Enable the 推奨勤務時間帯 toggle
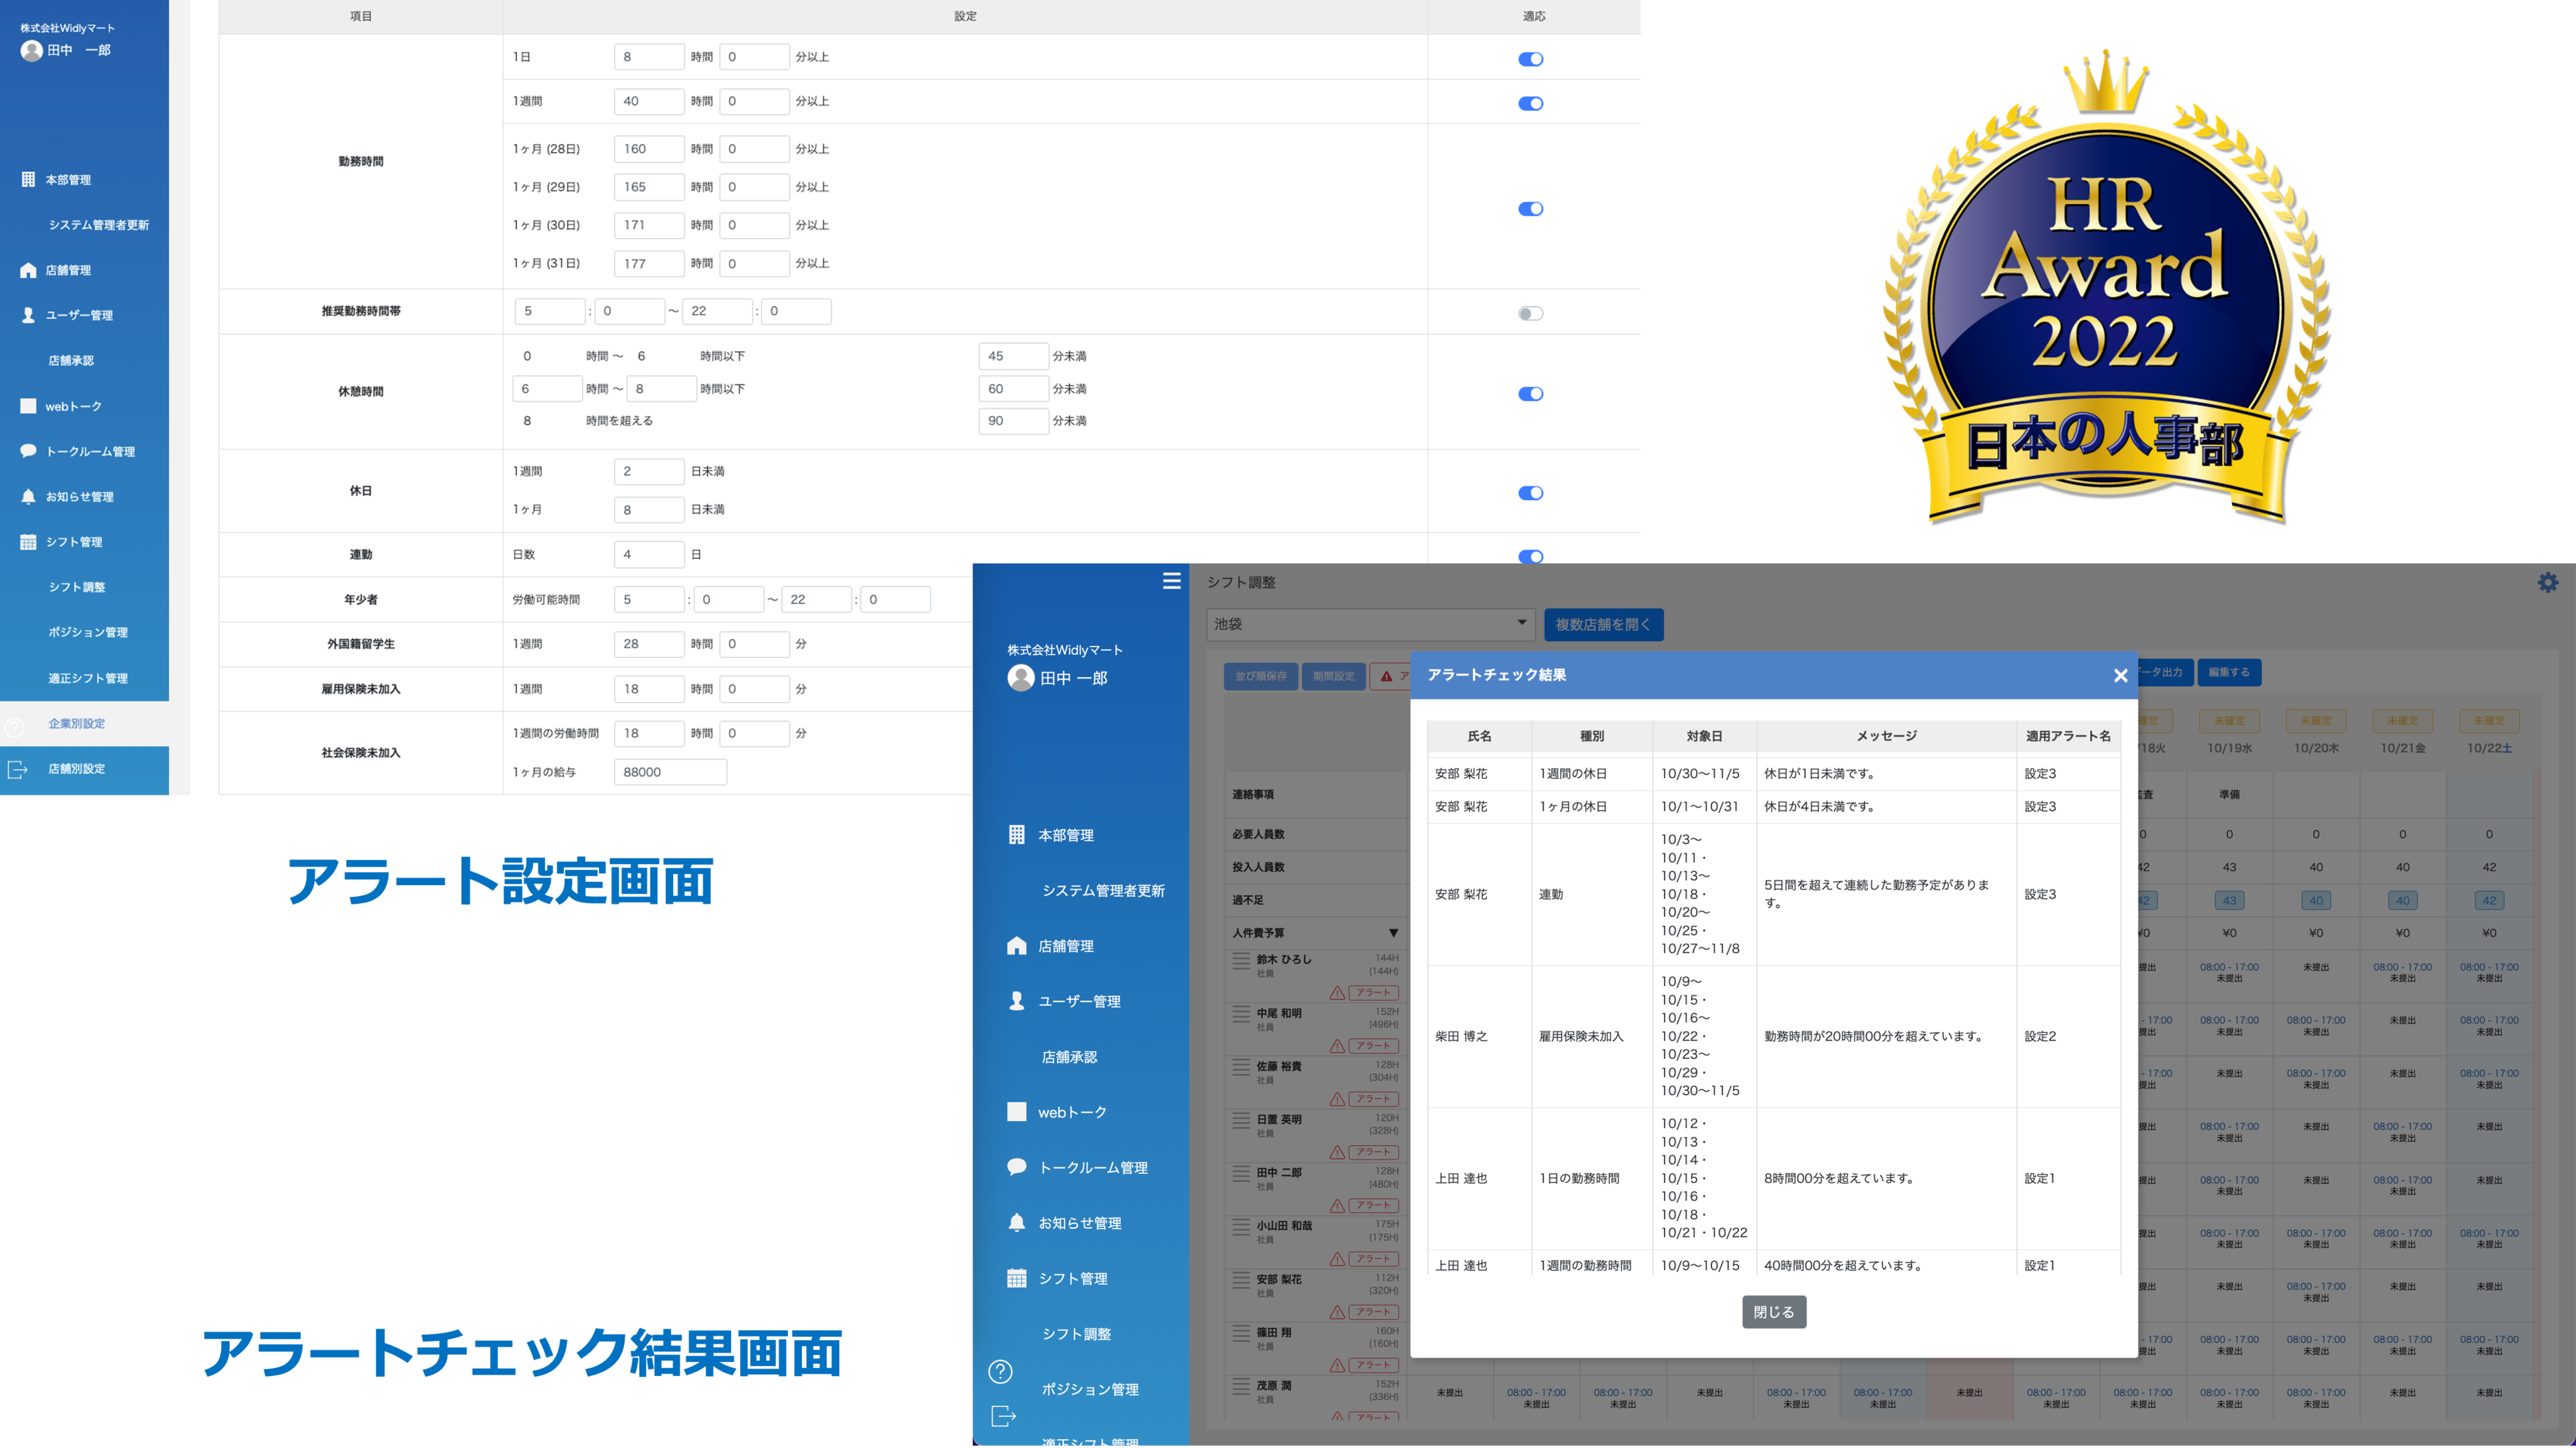 click(x=1530, y=313)
